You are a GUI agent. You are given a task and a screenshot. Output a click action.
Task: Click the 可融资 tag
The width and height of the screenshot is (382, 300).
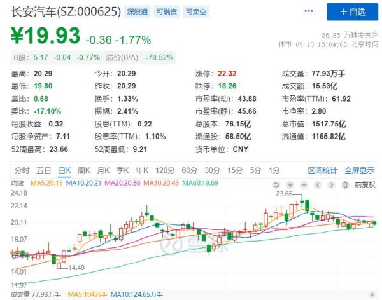coord(167,11)
